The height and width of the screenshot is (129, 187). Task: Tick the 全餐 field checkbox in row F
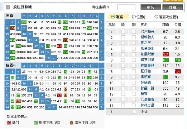[134, 112]
